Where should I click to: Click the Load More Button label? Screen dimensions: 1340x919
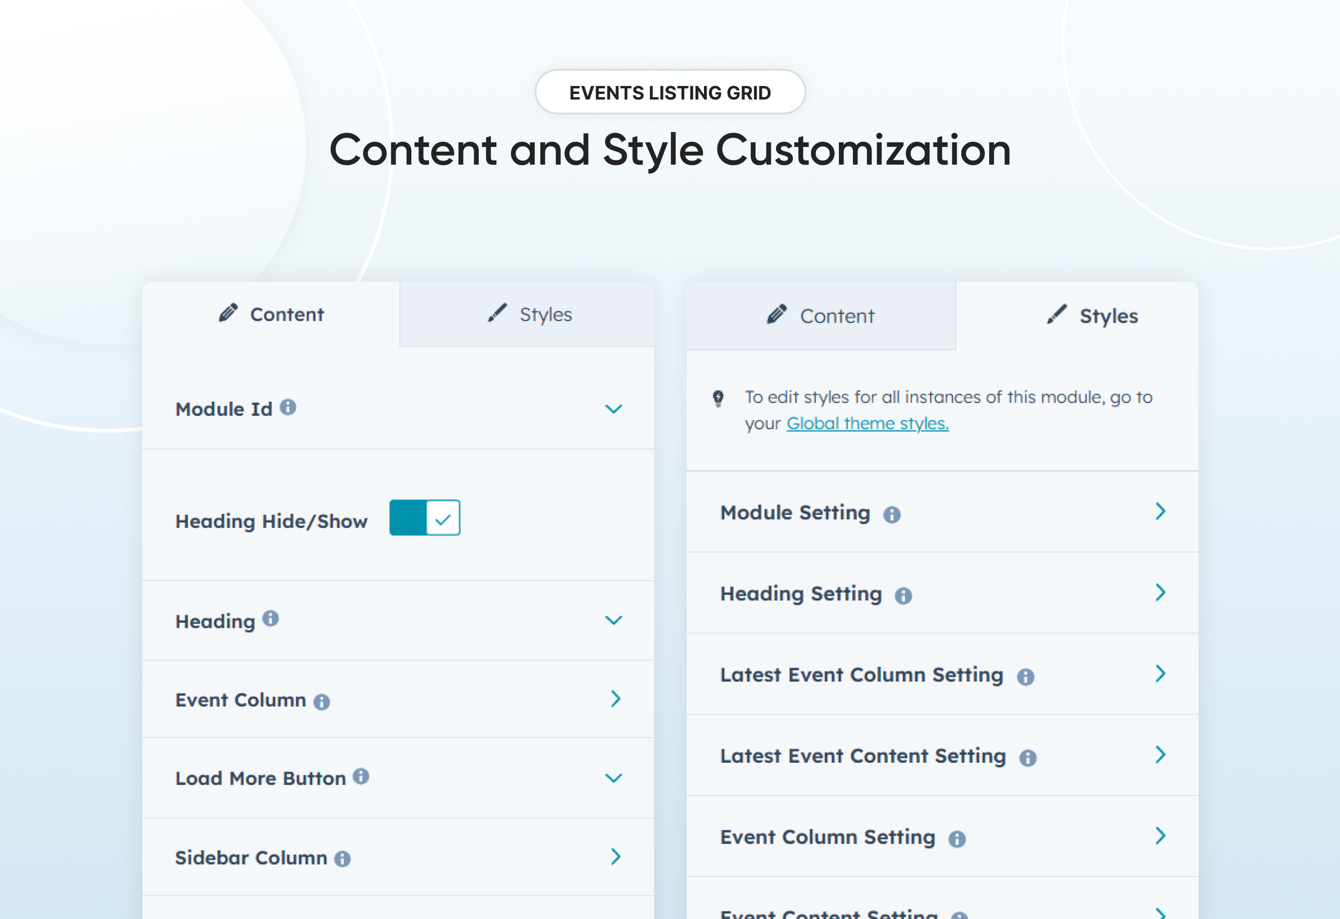pyautogui.click(x=261, y=779)
